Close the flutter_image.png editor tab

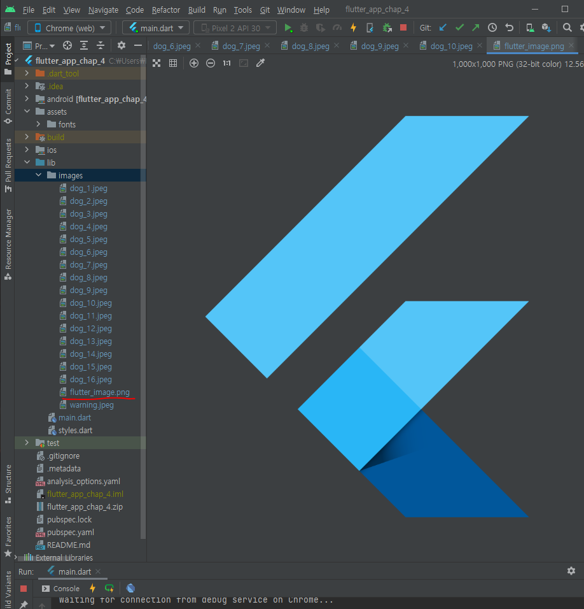point(571,45)
